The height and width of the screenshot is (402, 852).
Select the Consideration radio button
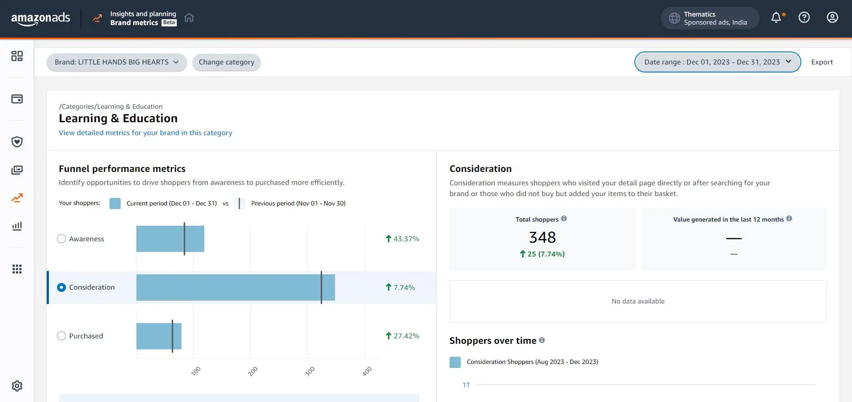tap(61, 287)
